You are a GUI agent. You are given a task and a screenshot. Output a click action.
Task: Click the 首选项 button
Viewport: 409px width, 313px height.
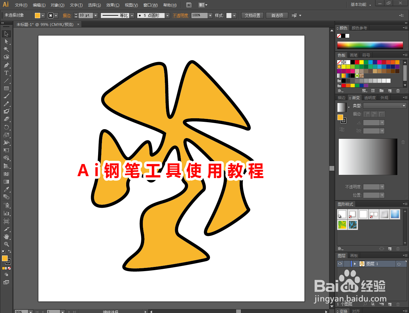point(277,15)
